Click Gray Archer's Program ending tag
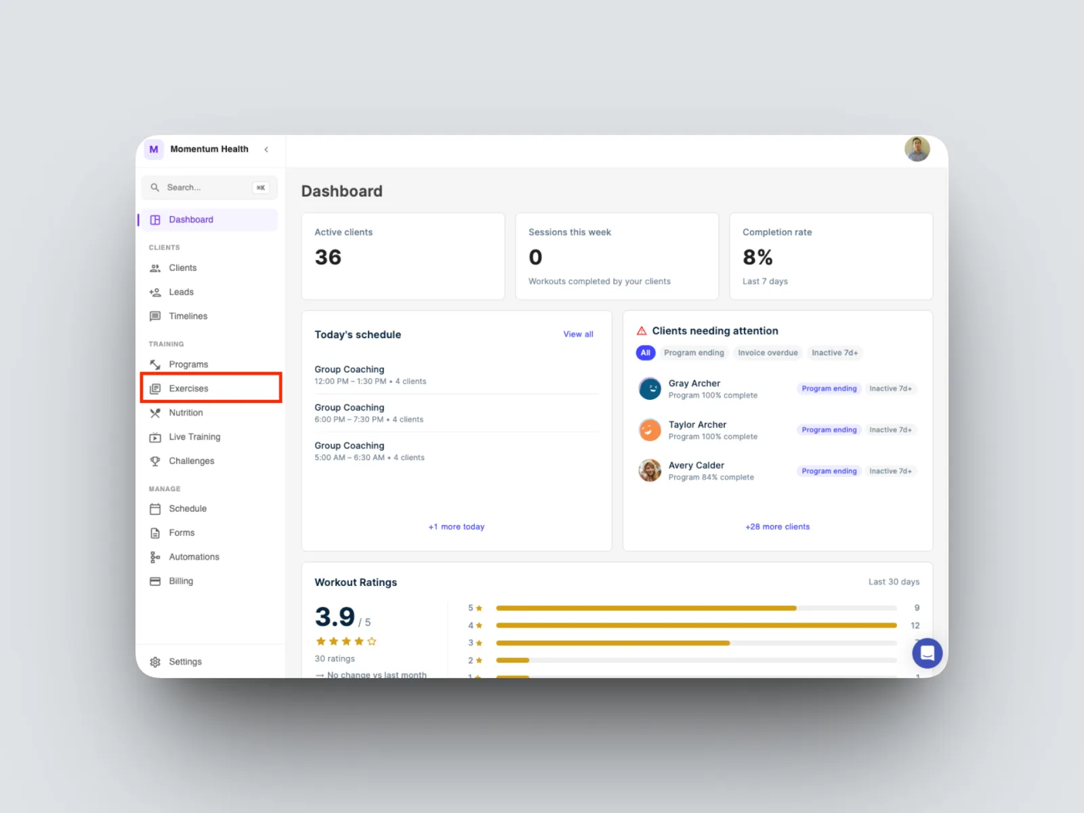The height and width of the screenshot is (813, 1084). click(x=829, y=389)
